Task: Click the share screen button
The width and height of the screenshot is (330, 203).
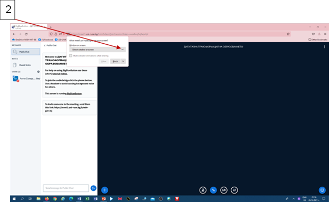Action: (234, 190)
